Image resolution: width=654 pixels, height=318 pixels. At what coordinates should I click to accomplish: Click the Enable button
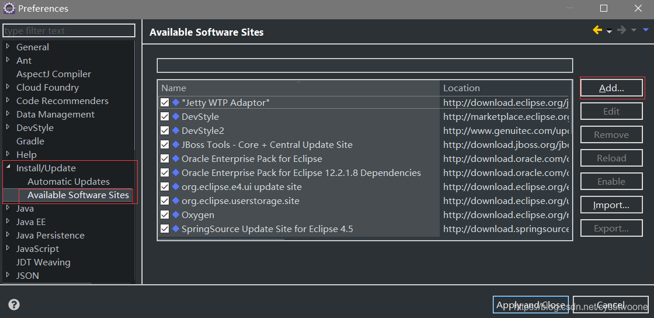[611, 182]
